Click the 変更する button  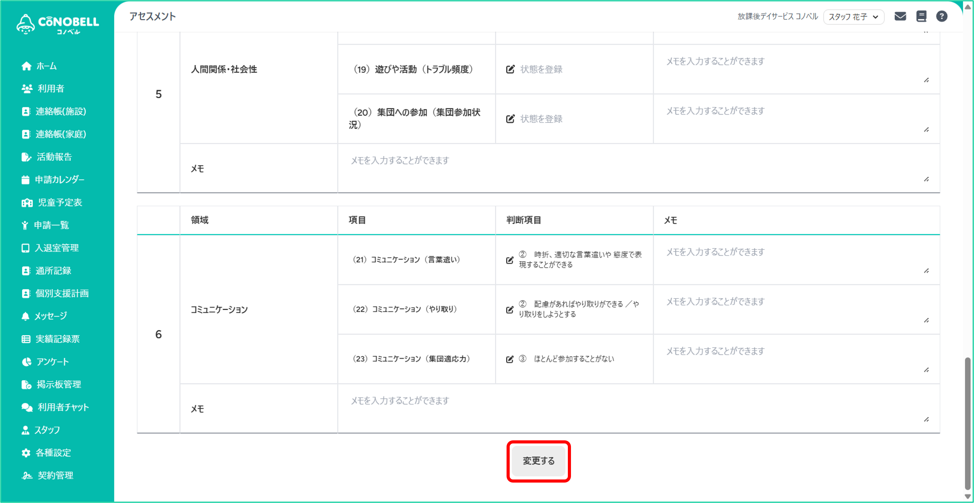coord(538,461)
